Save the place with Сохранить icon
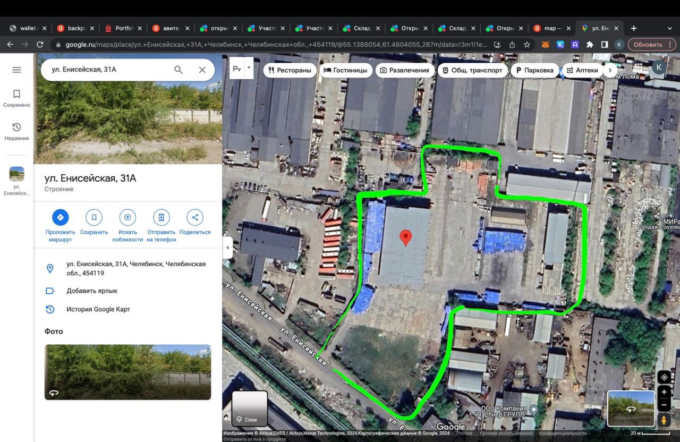The image size is (680, 442). (94, 217)
